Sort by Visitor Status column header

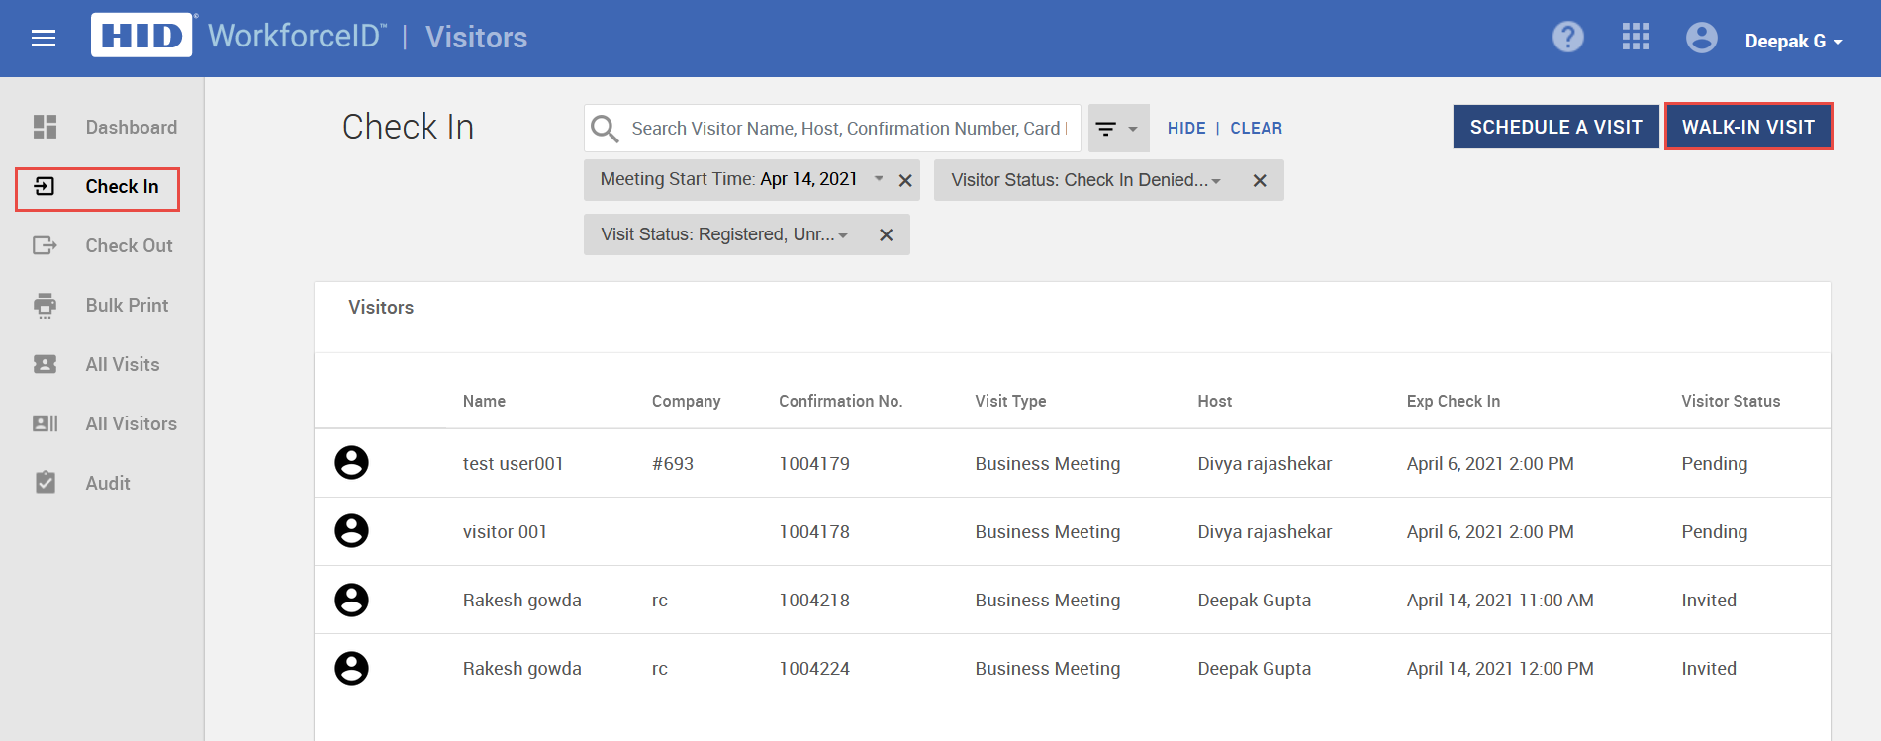tap(1731, 401)
